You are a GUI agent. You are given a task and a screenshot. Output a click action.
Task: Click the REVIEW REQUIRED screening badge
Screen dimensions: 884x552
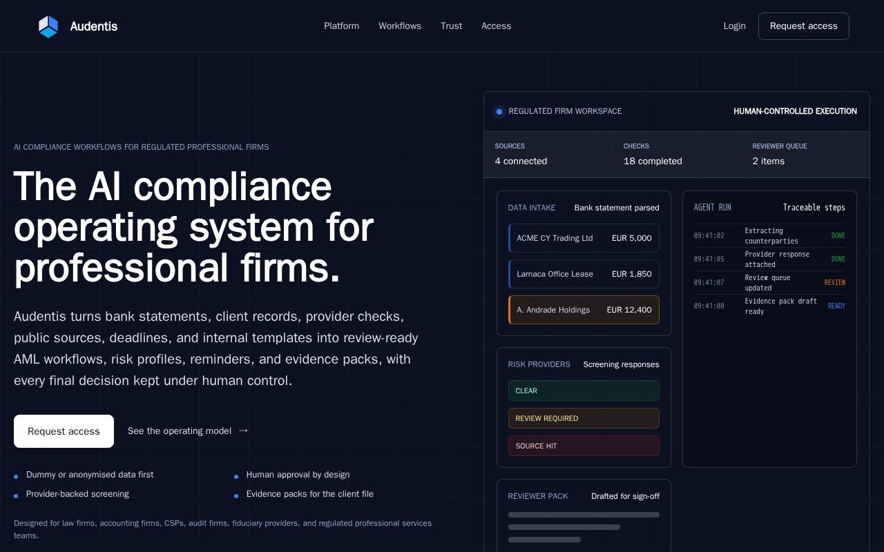tap(584, 418)
